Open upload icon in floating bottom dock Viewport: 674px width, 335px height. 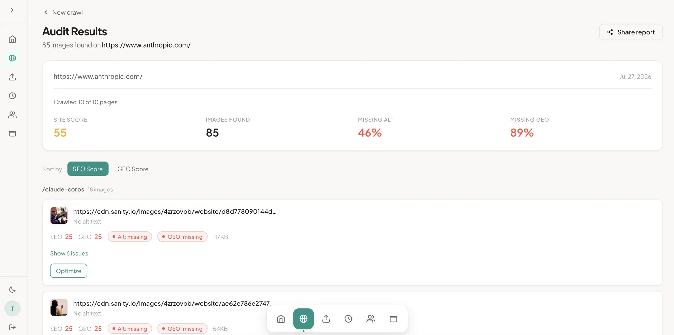tap(326, 319)
